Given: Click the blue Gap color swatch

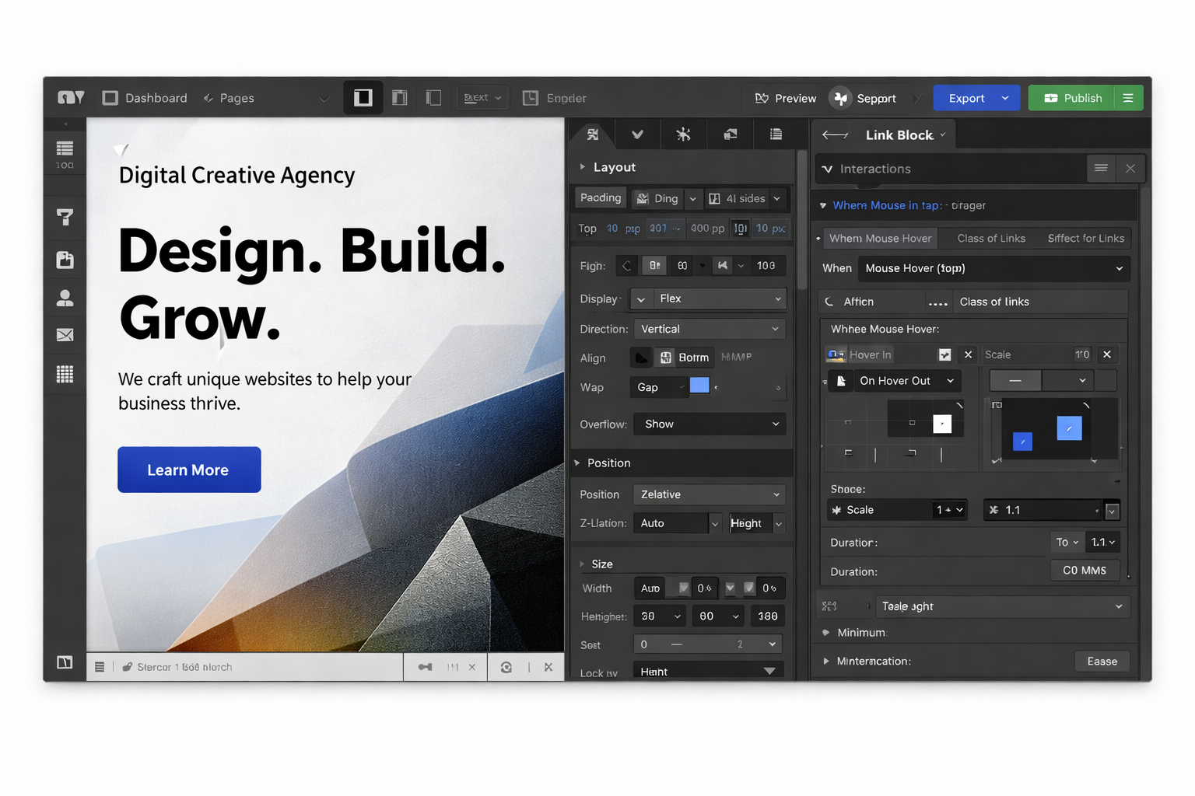Looking at the screenshot, I should tap(699, 386).
